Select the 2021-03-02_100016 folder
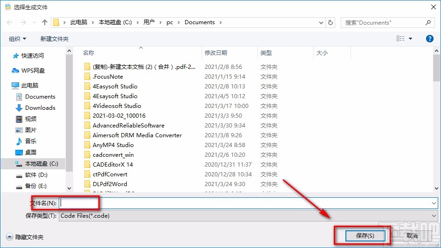 (x=119, y=116)
